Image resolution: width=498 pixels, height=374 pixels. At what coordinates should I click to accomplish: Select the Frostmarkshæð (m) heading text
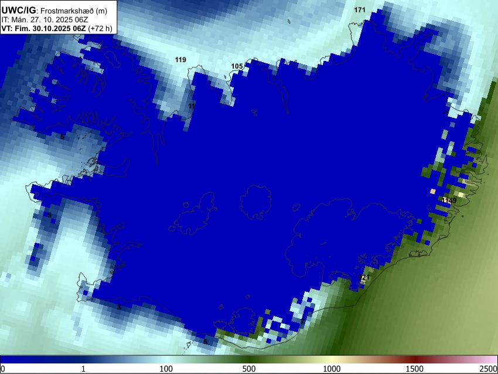click(74, 11)
